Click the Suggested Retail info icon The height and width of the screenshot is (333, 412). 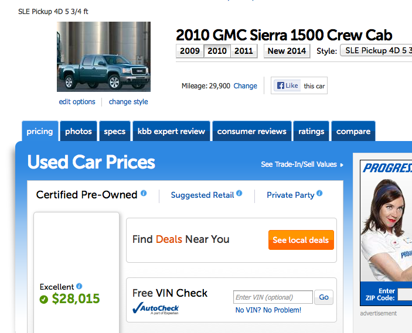click(x=239, y=193)
